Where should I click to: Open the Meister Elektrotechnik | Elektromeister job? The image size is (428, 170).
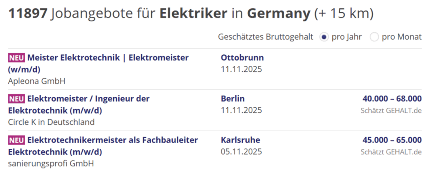pyautogui.click(x=108, y=58)
